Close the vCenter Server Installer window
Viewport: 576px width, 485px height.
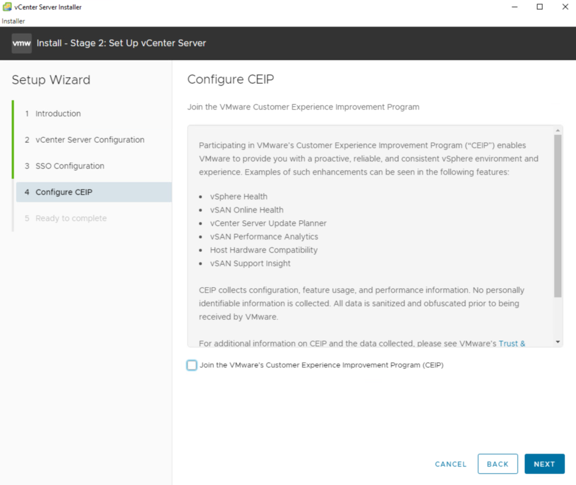565,7
